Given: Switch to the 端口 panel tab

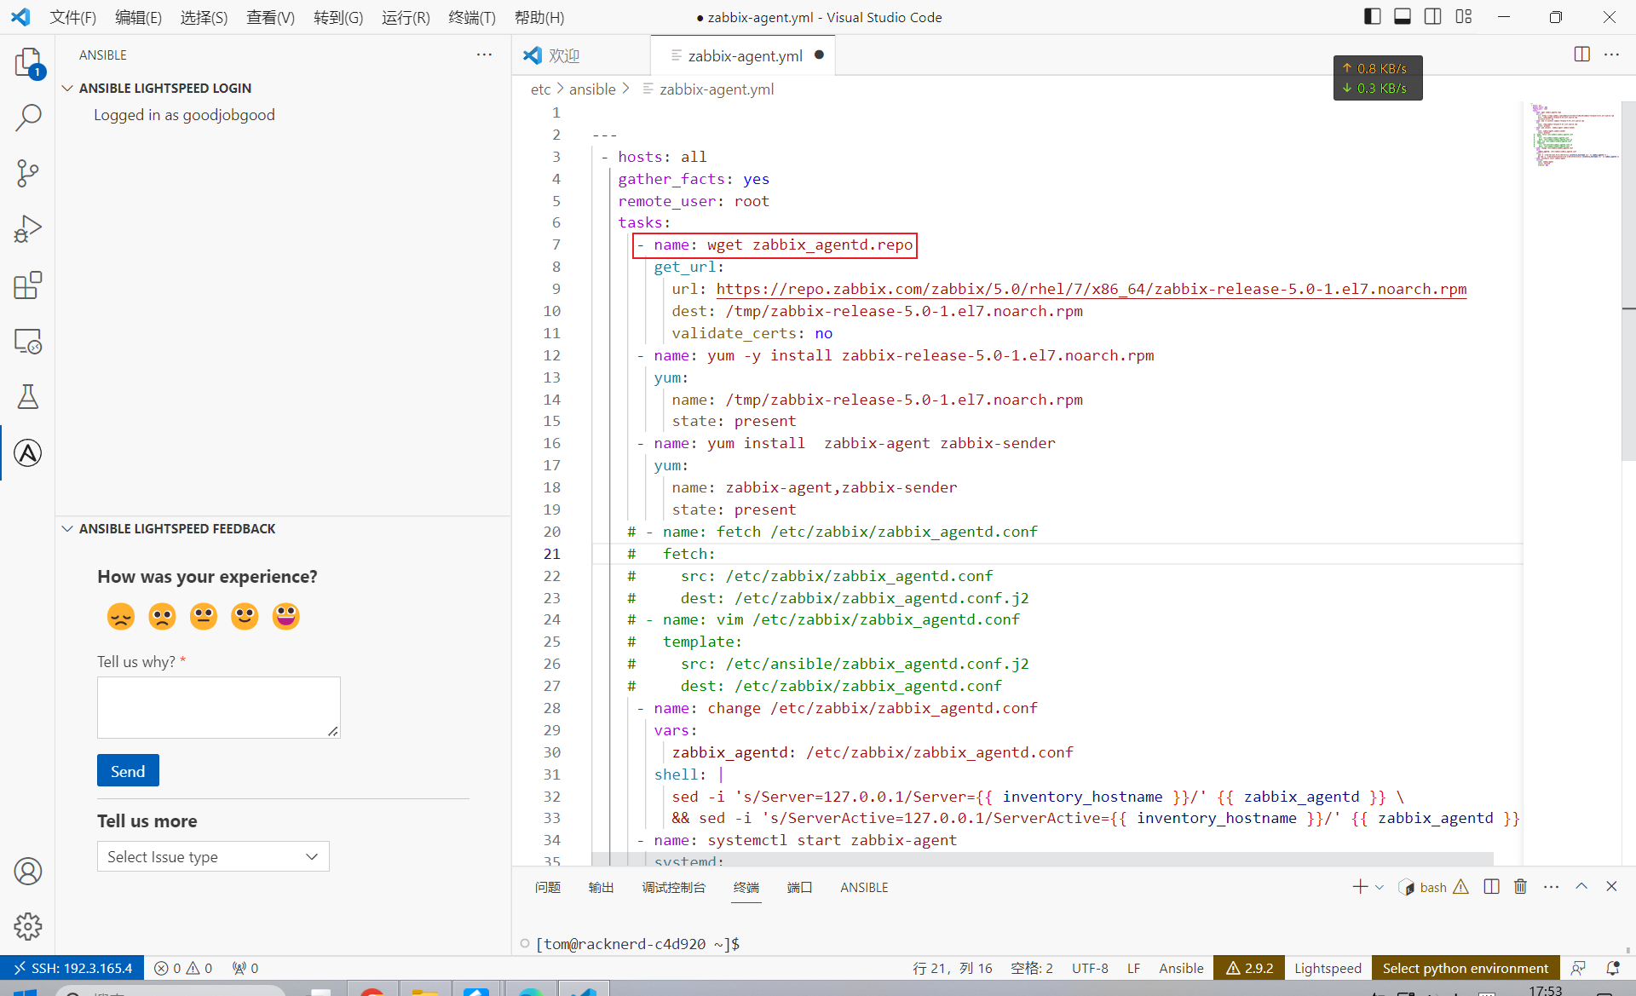Looking at the screenshot, I should 799,887.
